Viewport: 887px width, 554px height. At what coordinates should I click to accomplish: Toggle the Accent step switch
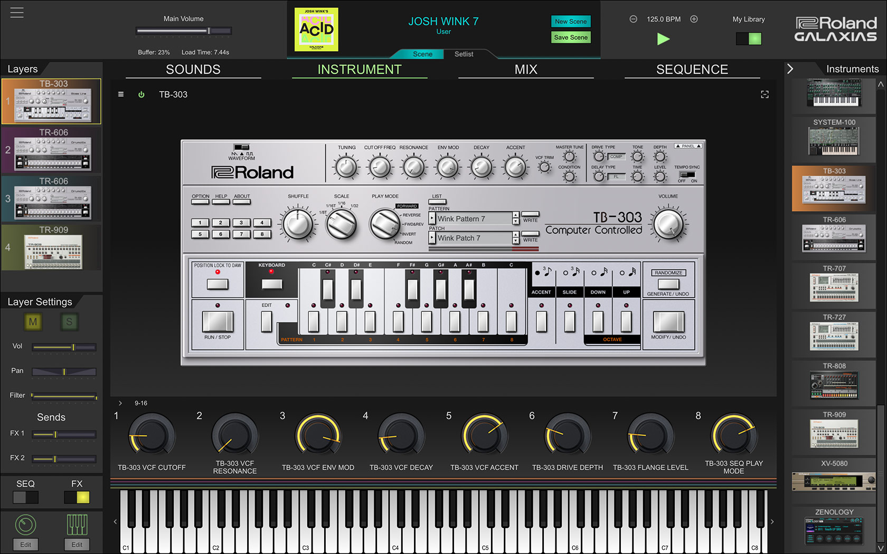pyautogui.click(x=541, y=321)
